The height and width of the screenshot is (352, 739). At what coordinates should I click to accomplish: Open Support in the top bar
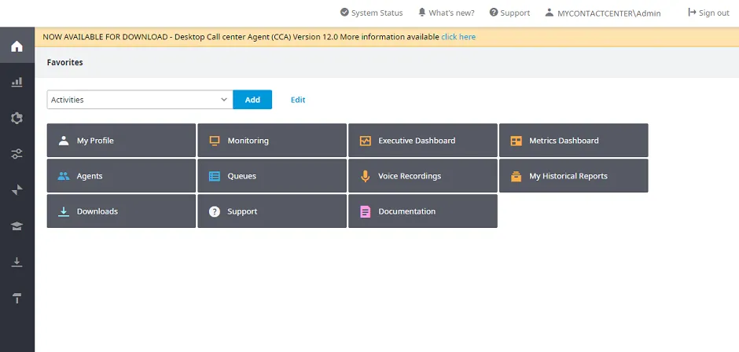tap(509, 13)
